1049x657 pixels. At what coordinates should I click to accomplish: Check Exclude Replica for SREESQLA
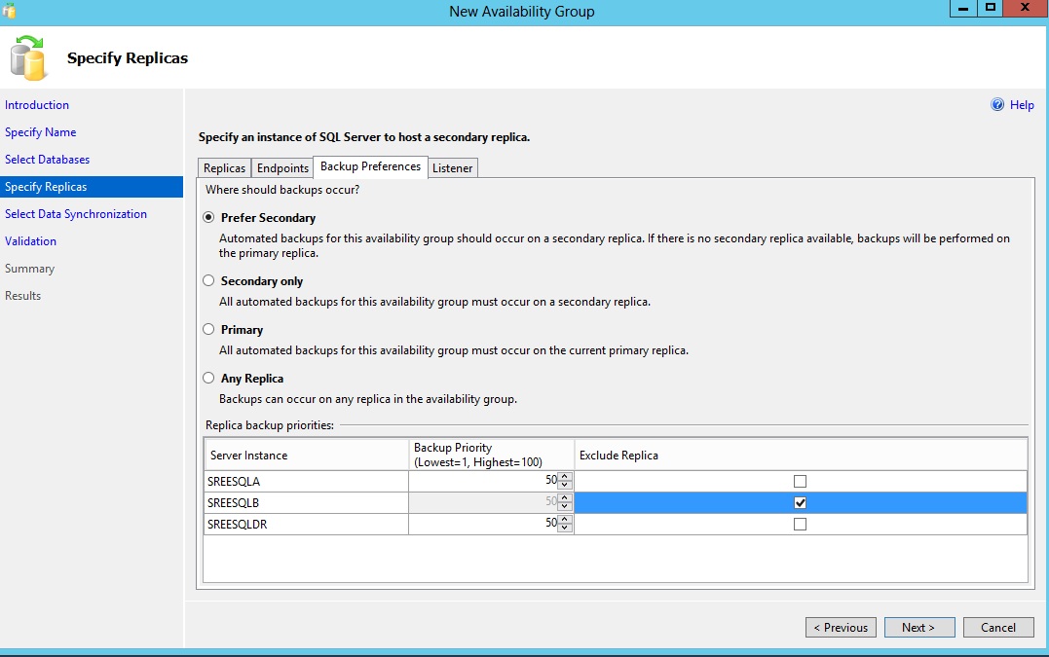click(x=801, y=481)
